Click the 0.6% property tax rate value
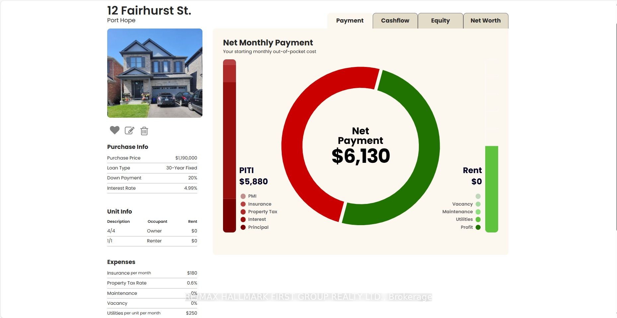This screenshot has width=617, height=318. click(x=192, y=283)
